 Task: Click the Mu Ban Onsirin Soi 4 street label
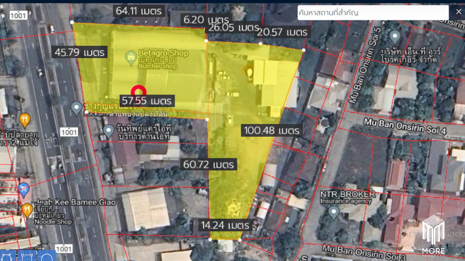[x=405, y=127]
